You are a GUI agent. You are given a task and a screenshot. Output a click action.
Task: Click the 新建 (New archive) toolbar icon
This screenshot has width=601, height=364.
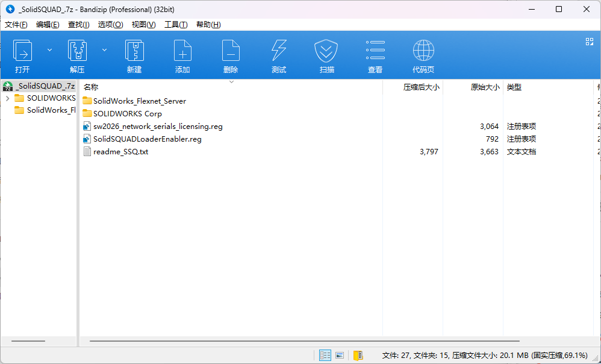tap(134, 51)
